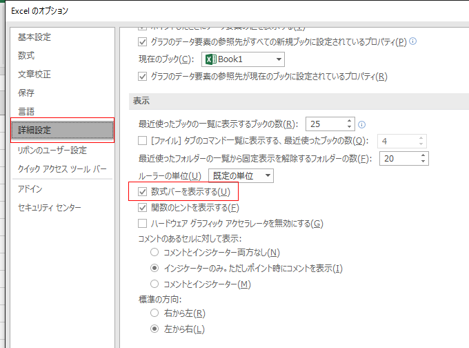Decrease the recent books count of 25
The width and height of the screenshot is (469, 348).
[x=350, y=127]
